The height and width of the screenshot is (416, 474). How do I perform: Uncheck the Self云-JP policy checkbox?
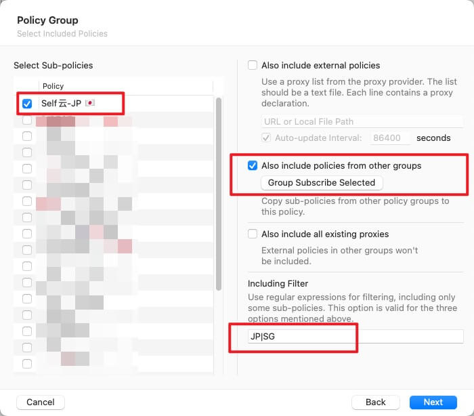[x=27, y=104]
